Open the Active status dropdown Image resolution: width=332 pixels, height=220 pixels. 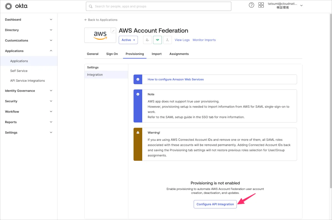pos(128,40)
